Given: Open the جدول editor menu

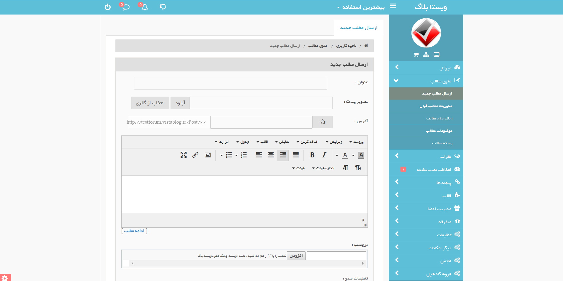Looking at the screenshot, I should (x=243, y=142).
